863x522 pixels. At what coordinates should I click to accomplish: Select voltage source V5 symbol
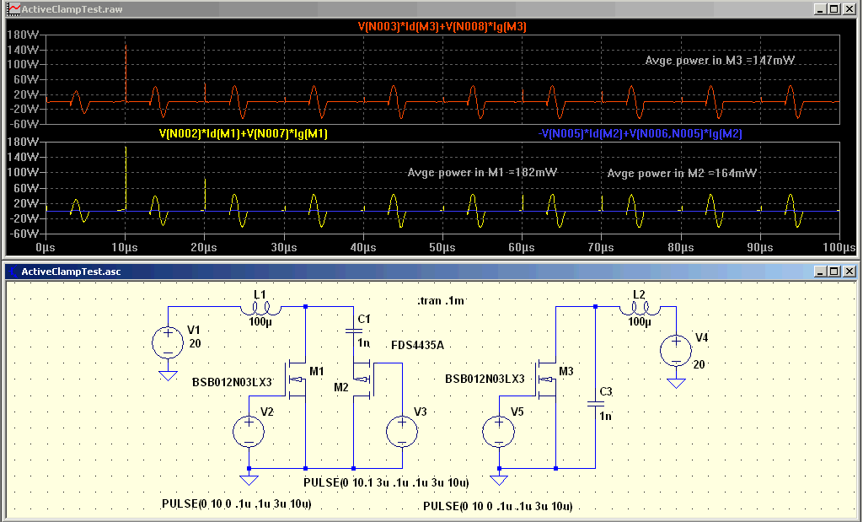(499, 431)
